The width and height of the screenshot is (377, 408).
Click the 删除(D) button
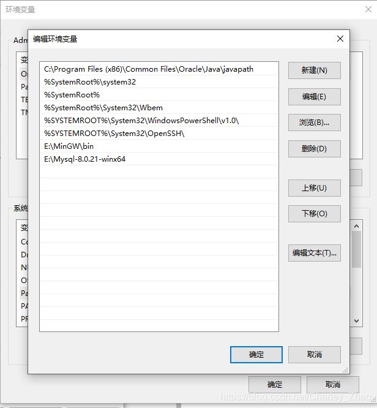tap(315, 149)
